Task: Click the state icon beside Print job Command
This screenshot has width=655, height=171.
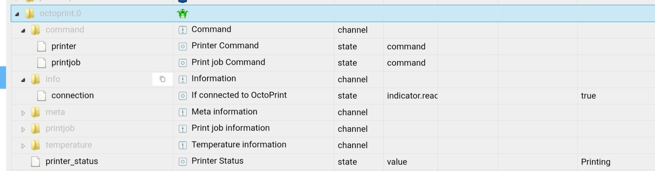Action: tap(183, 63)
